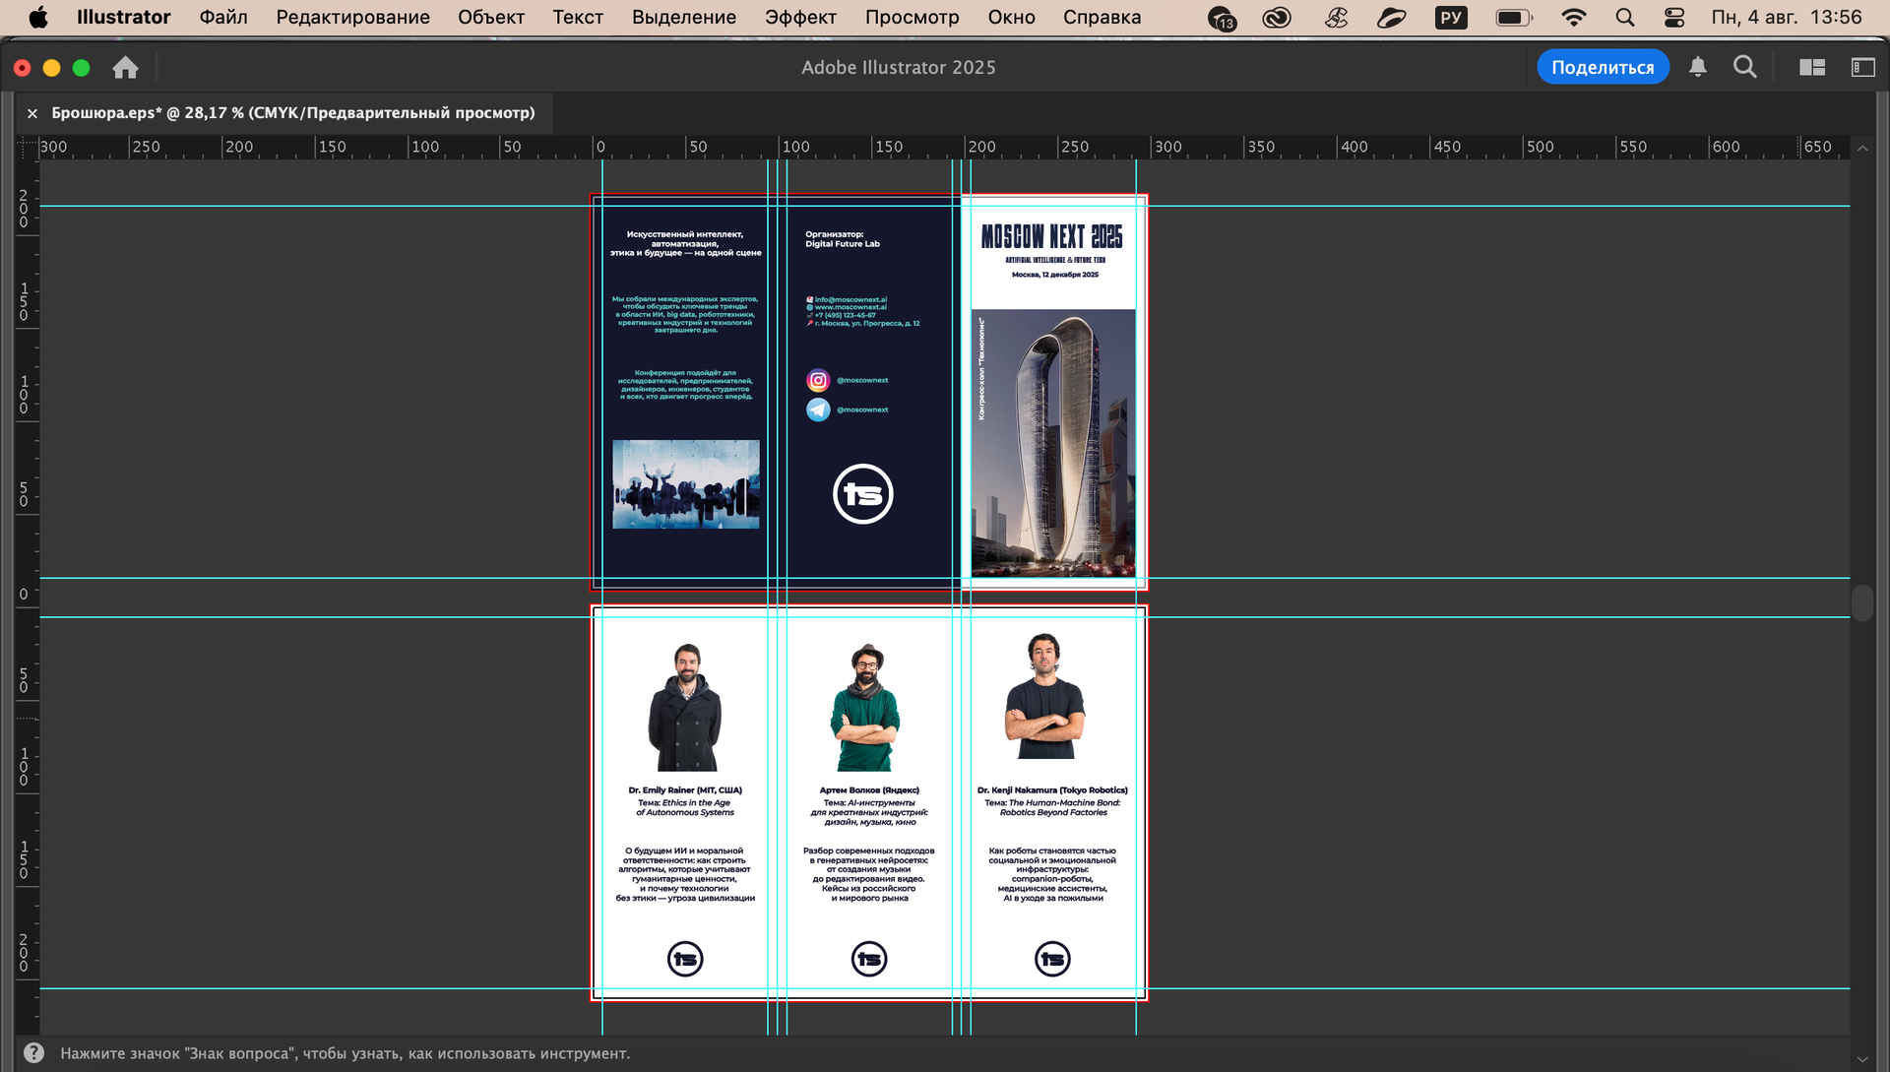
Task: Select the MOSCOW NEXT 2025 headline
Action: (1052, 237)
